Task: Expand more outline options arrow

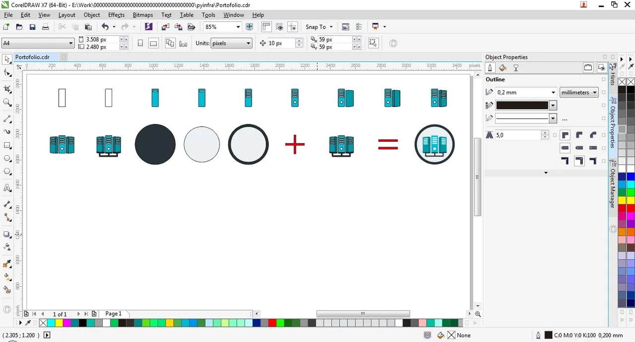Action: tap(546, 173)
